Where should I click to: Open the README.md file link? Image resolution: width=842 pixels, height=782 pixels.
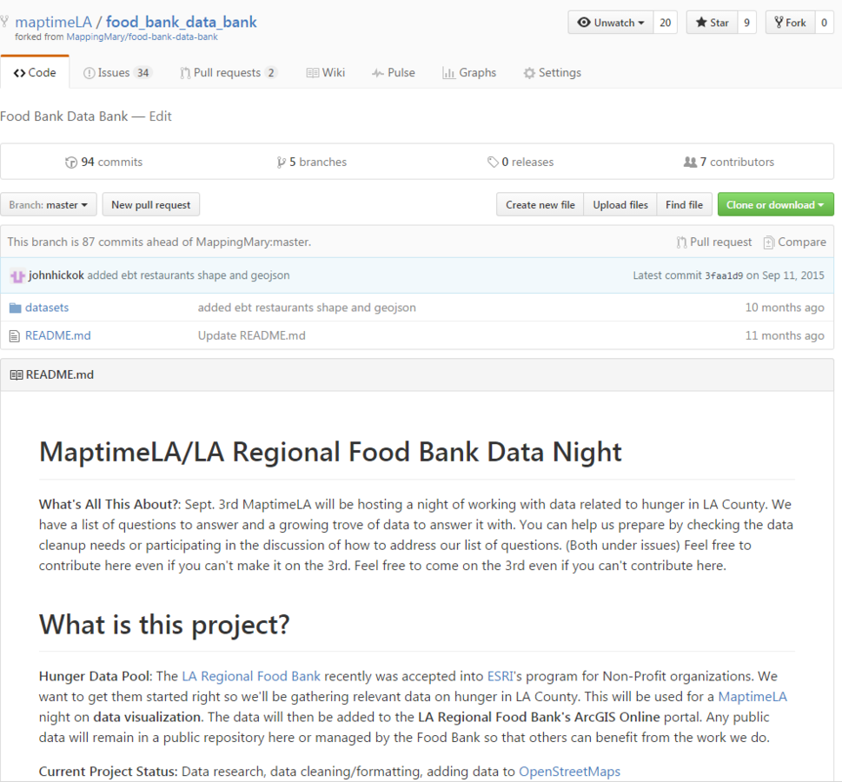click(x=58, y=335)
